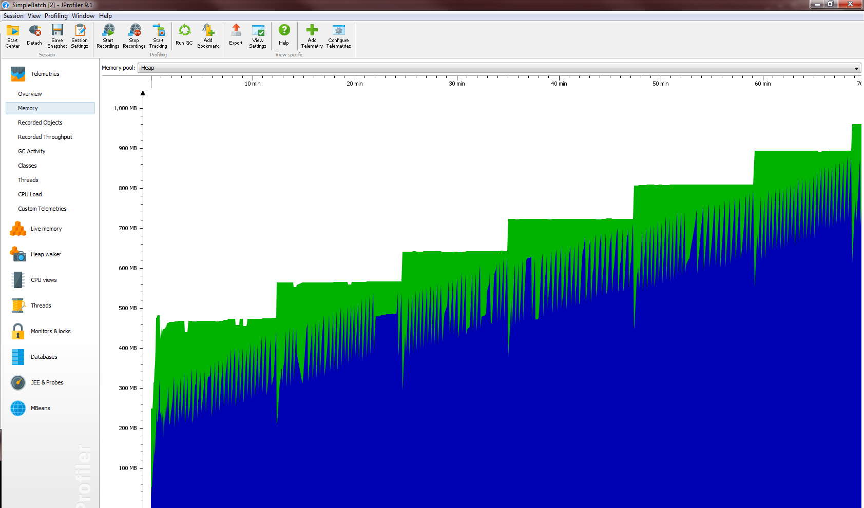The width and height of the screenshot is (864, 508).
Task: Click the Add Bookmark icon
Action: pyautogui.click(x=208, y=35)
